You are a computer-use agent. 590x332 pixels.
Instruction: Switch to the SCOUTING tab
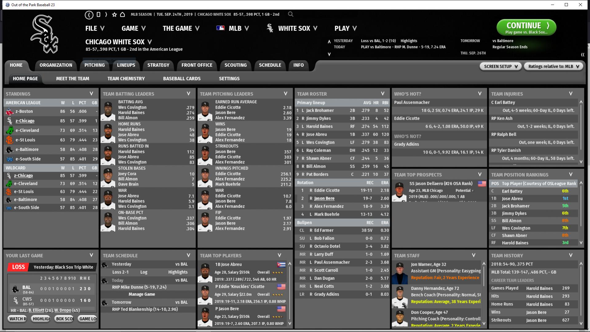[236, 65]
